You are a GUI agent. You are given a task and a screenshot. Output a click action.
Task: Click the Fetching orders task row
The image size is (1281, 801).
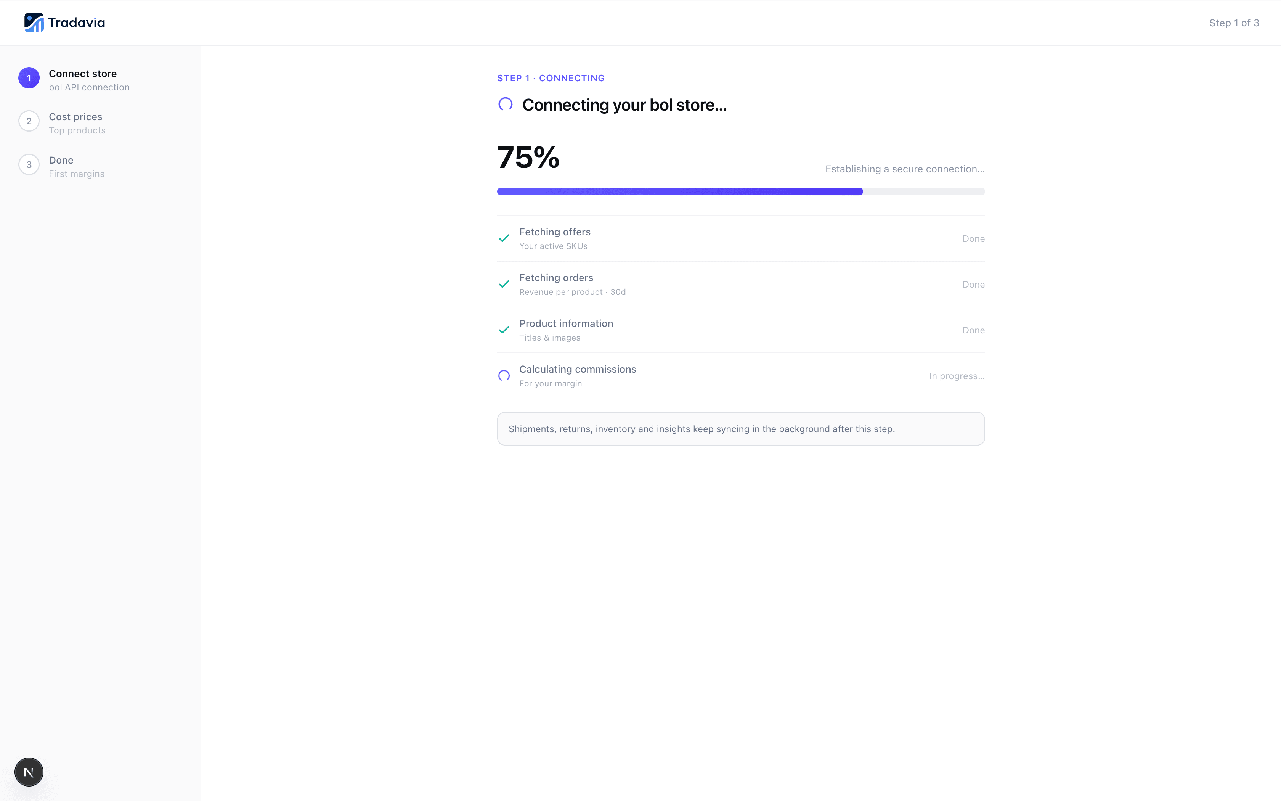740,285
